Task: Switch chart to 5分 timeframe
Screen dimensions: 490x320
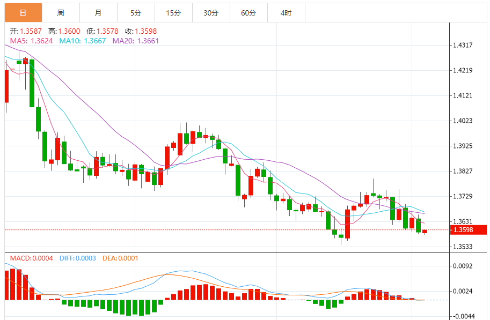Action: coord(136,13)
